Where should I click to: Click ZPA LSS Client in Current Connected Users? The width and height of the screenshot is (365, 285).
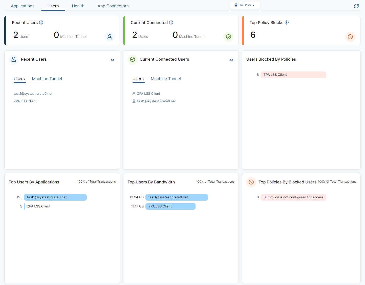click(x=148, y=93)
